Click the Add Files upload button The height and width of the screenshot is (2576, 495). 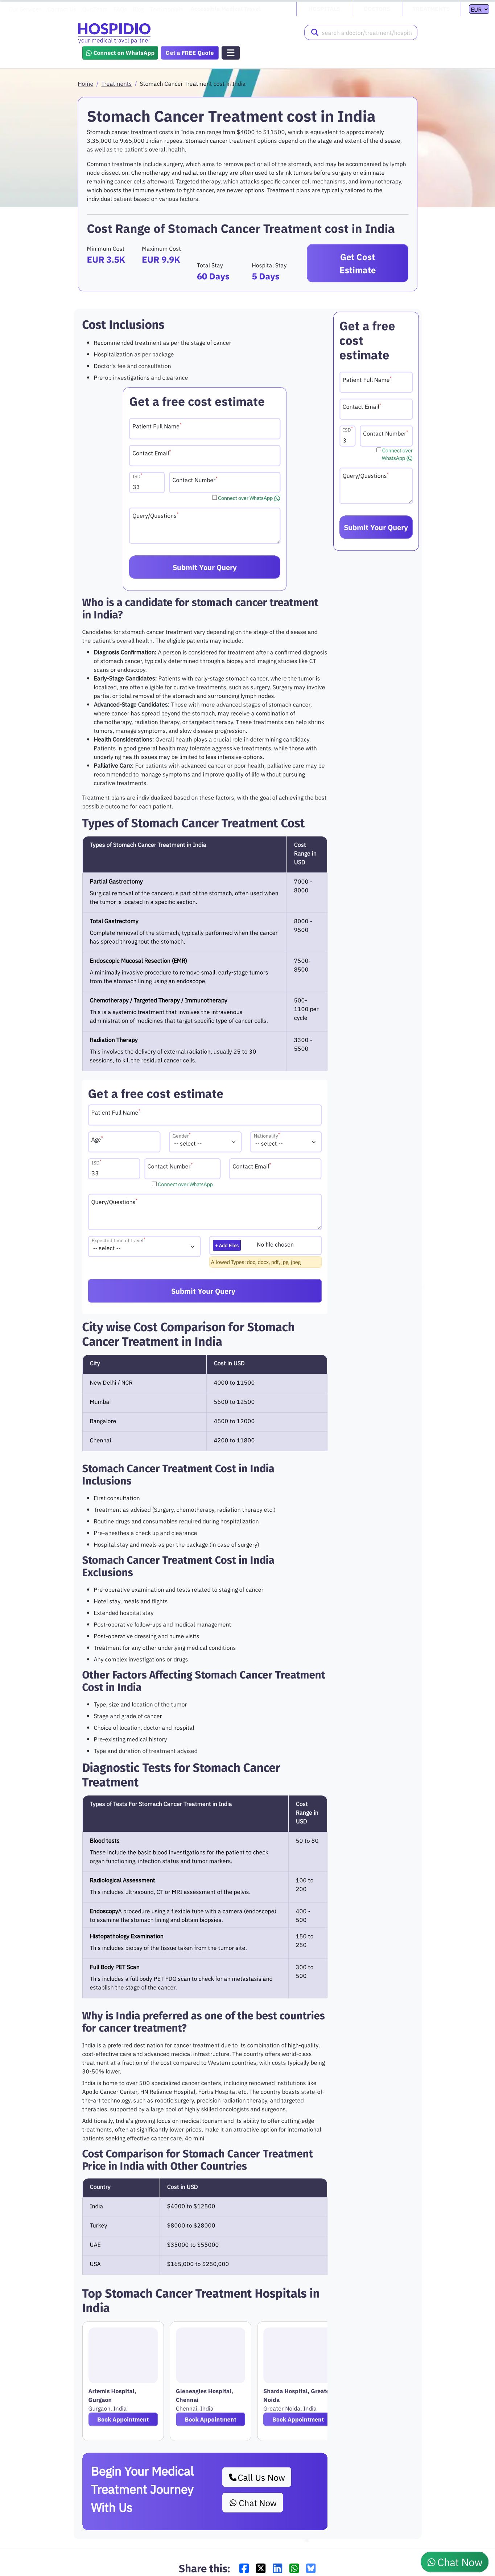click(227, 1245)
